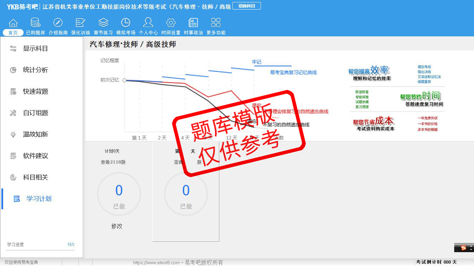Click the 欢迎使用易考宝典 status text
The height and width of the screenshot is (266, 474).
click(21, 263)
